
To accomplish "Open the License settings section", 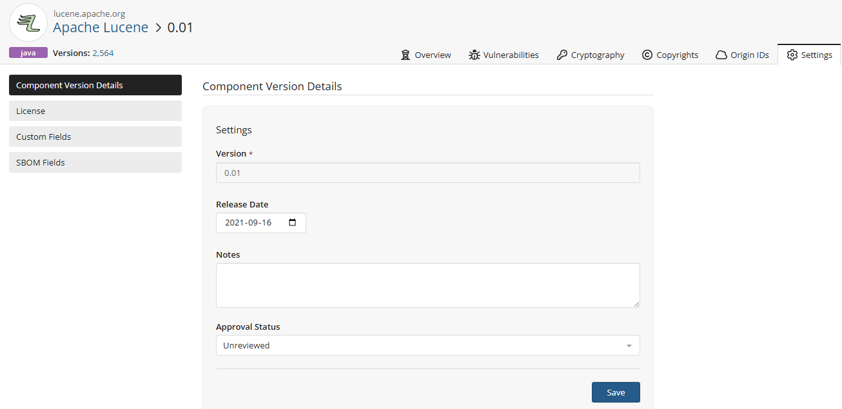I will point(95,111).
